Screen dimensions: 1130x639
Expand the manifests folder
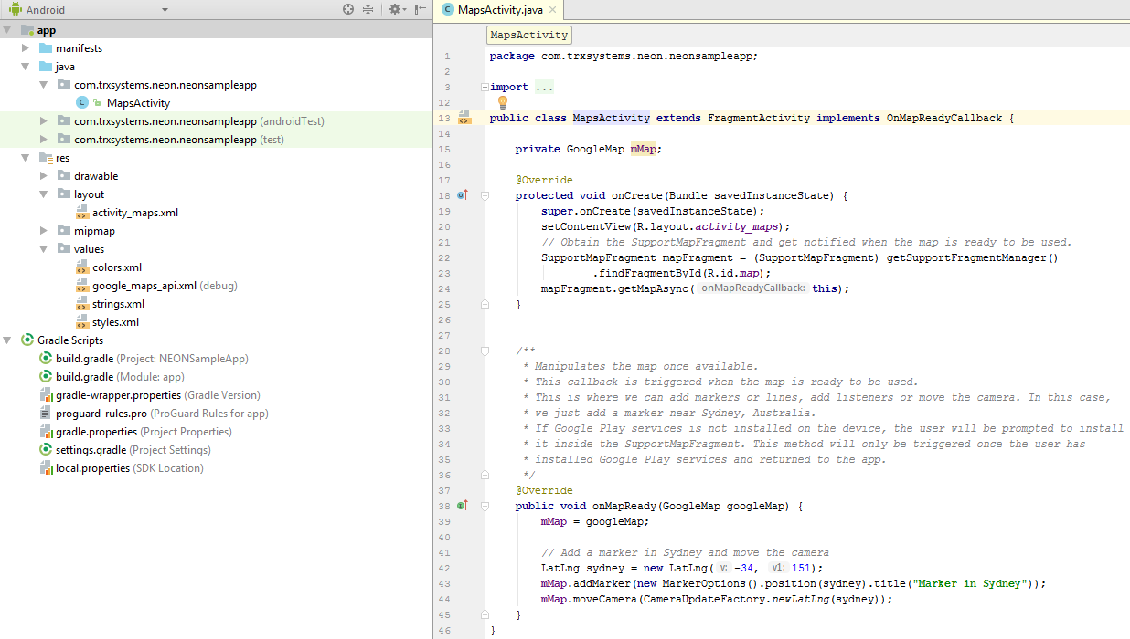(x=26, y=48)
